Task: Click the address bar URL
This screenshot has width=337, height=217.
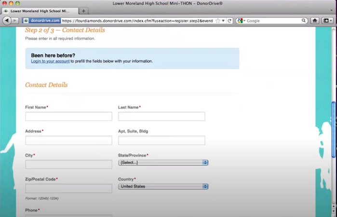Action: click(137, 21)
